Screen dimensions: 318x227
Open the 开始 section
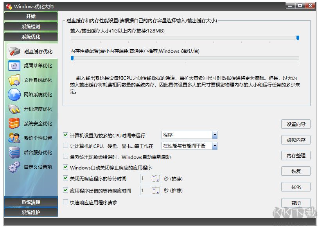(x=31, y=16)
